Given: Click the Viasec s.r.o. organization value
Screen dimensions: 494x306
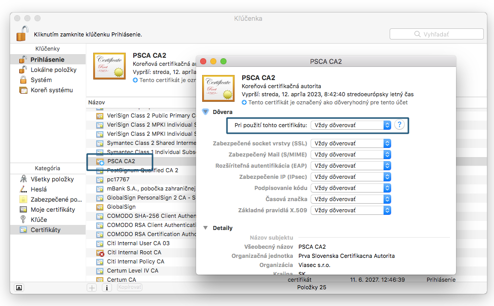Looking at the screenshot, I should (315, 265).
